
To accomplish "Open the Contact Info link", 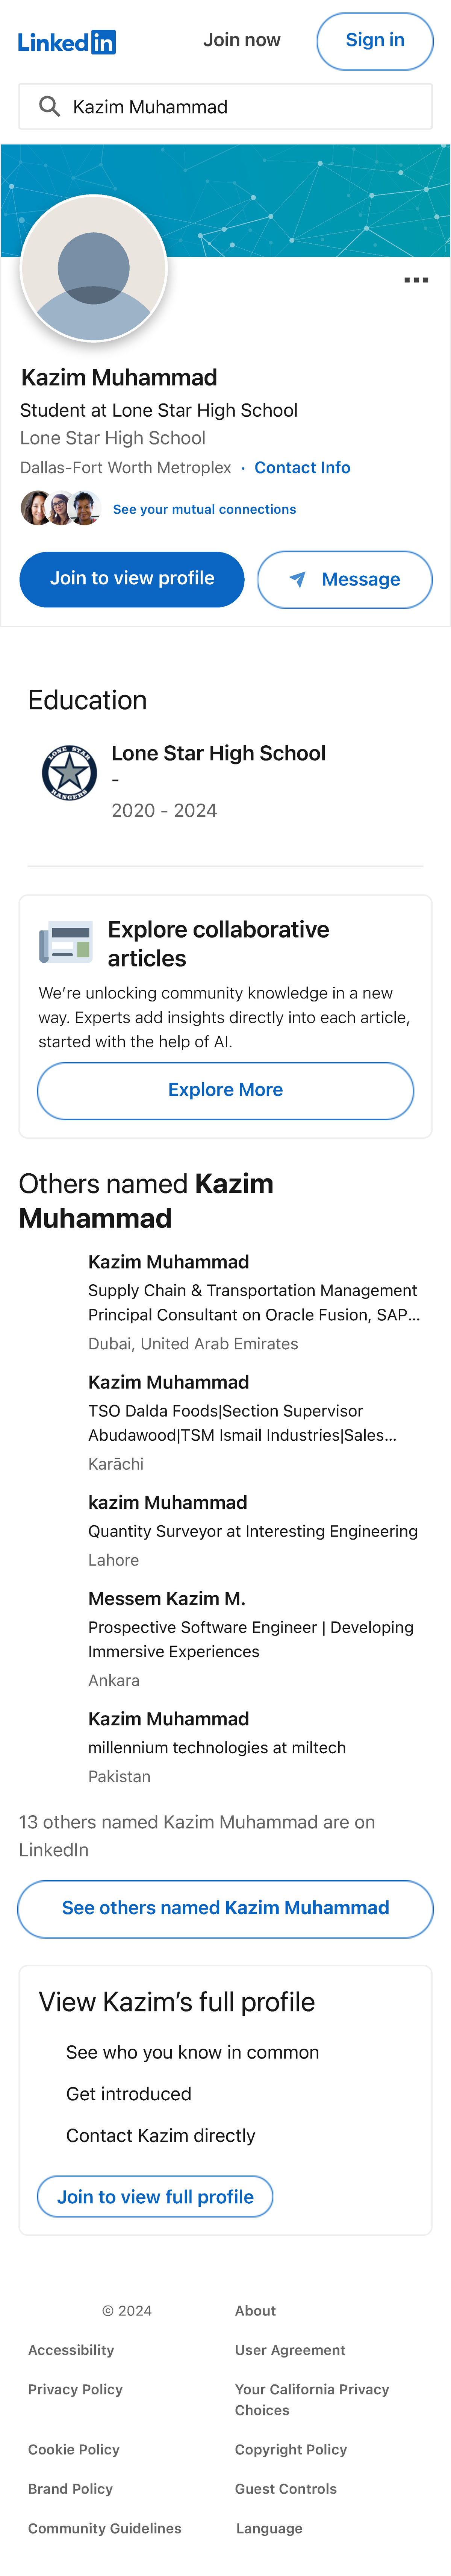I will (x=302, y=467).
